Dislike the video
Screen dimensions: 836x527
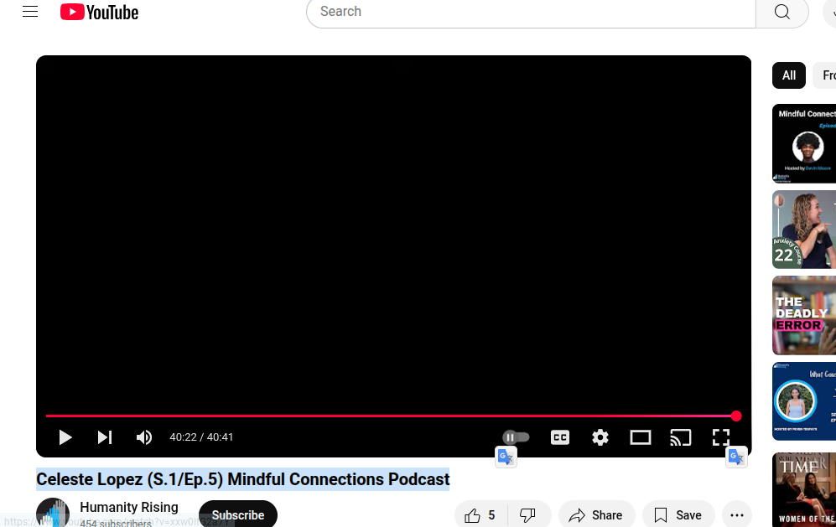coord(527,515)
